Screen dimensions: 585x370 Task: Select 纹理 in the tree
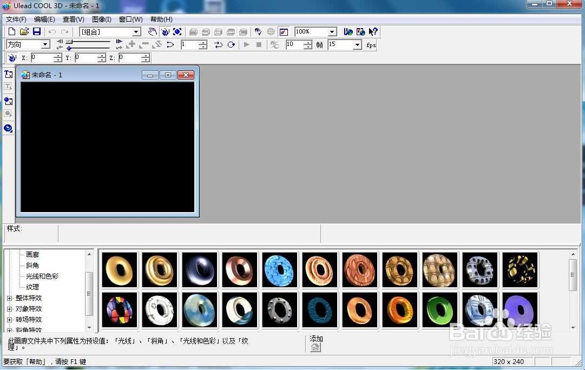click(x=32, y=287)
